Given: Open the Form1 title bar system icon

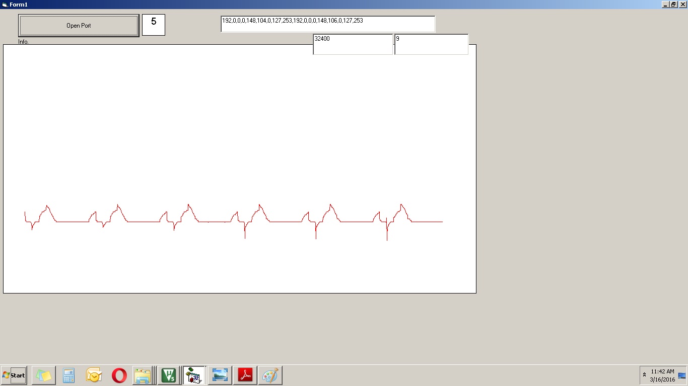Looking at the screenshot, I should click(x=5, y=5).
